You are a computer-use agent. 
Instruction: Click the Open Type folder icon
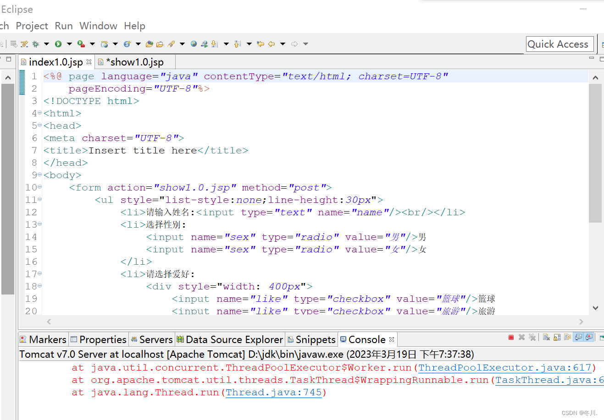click(x=149, y=44)
